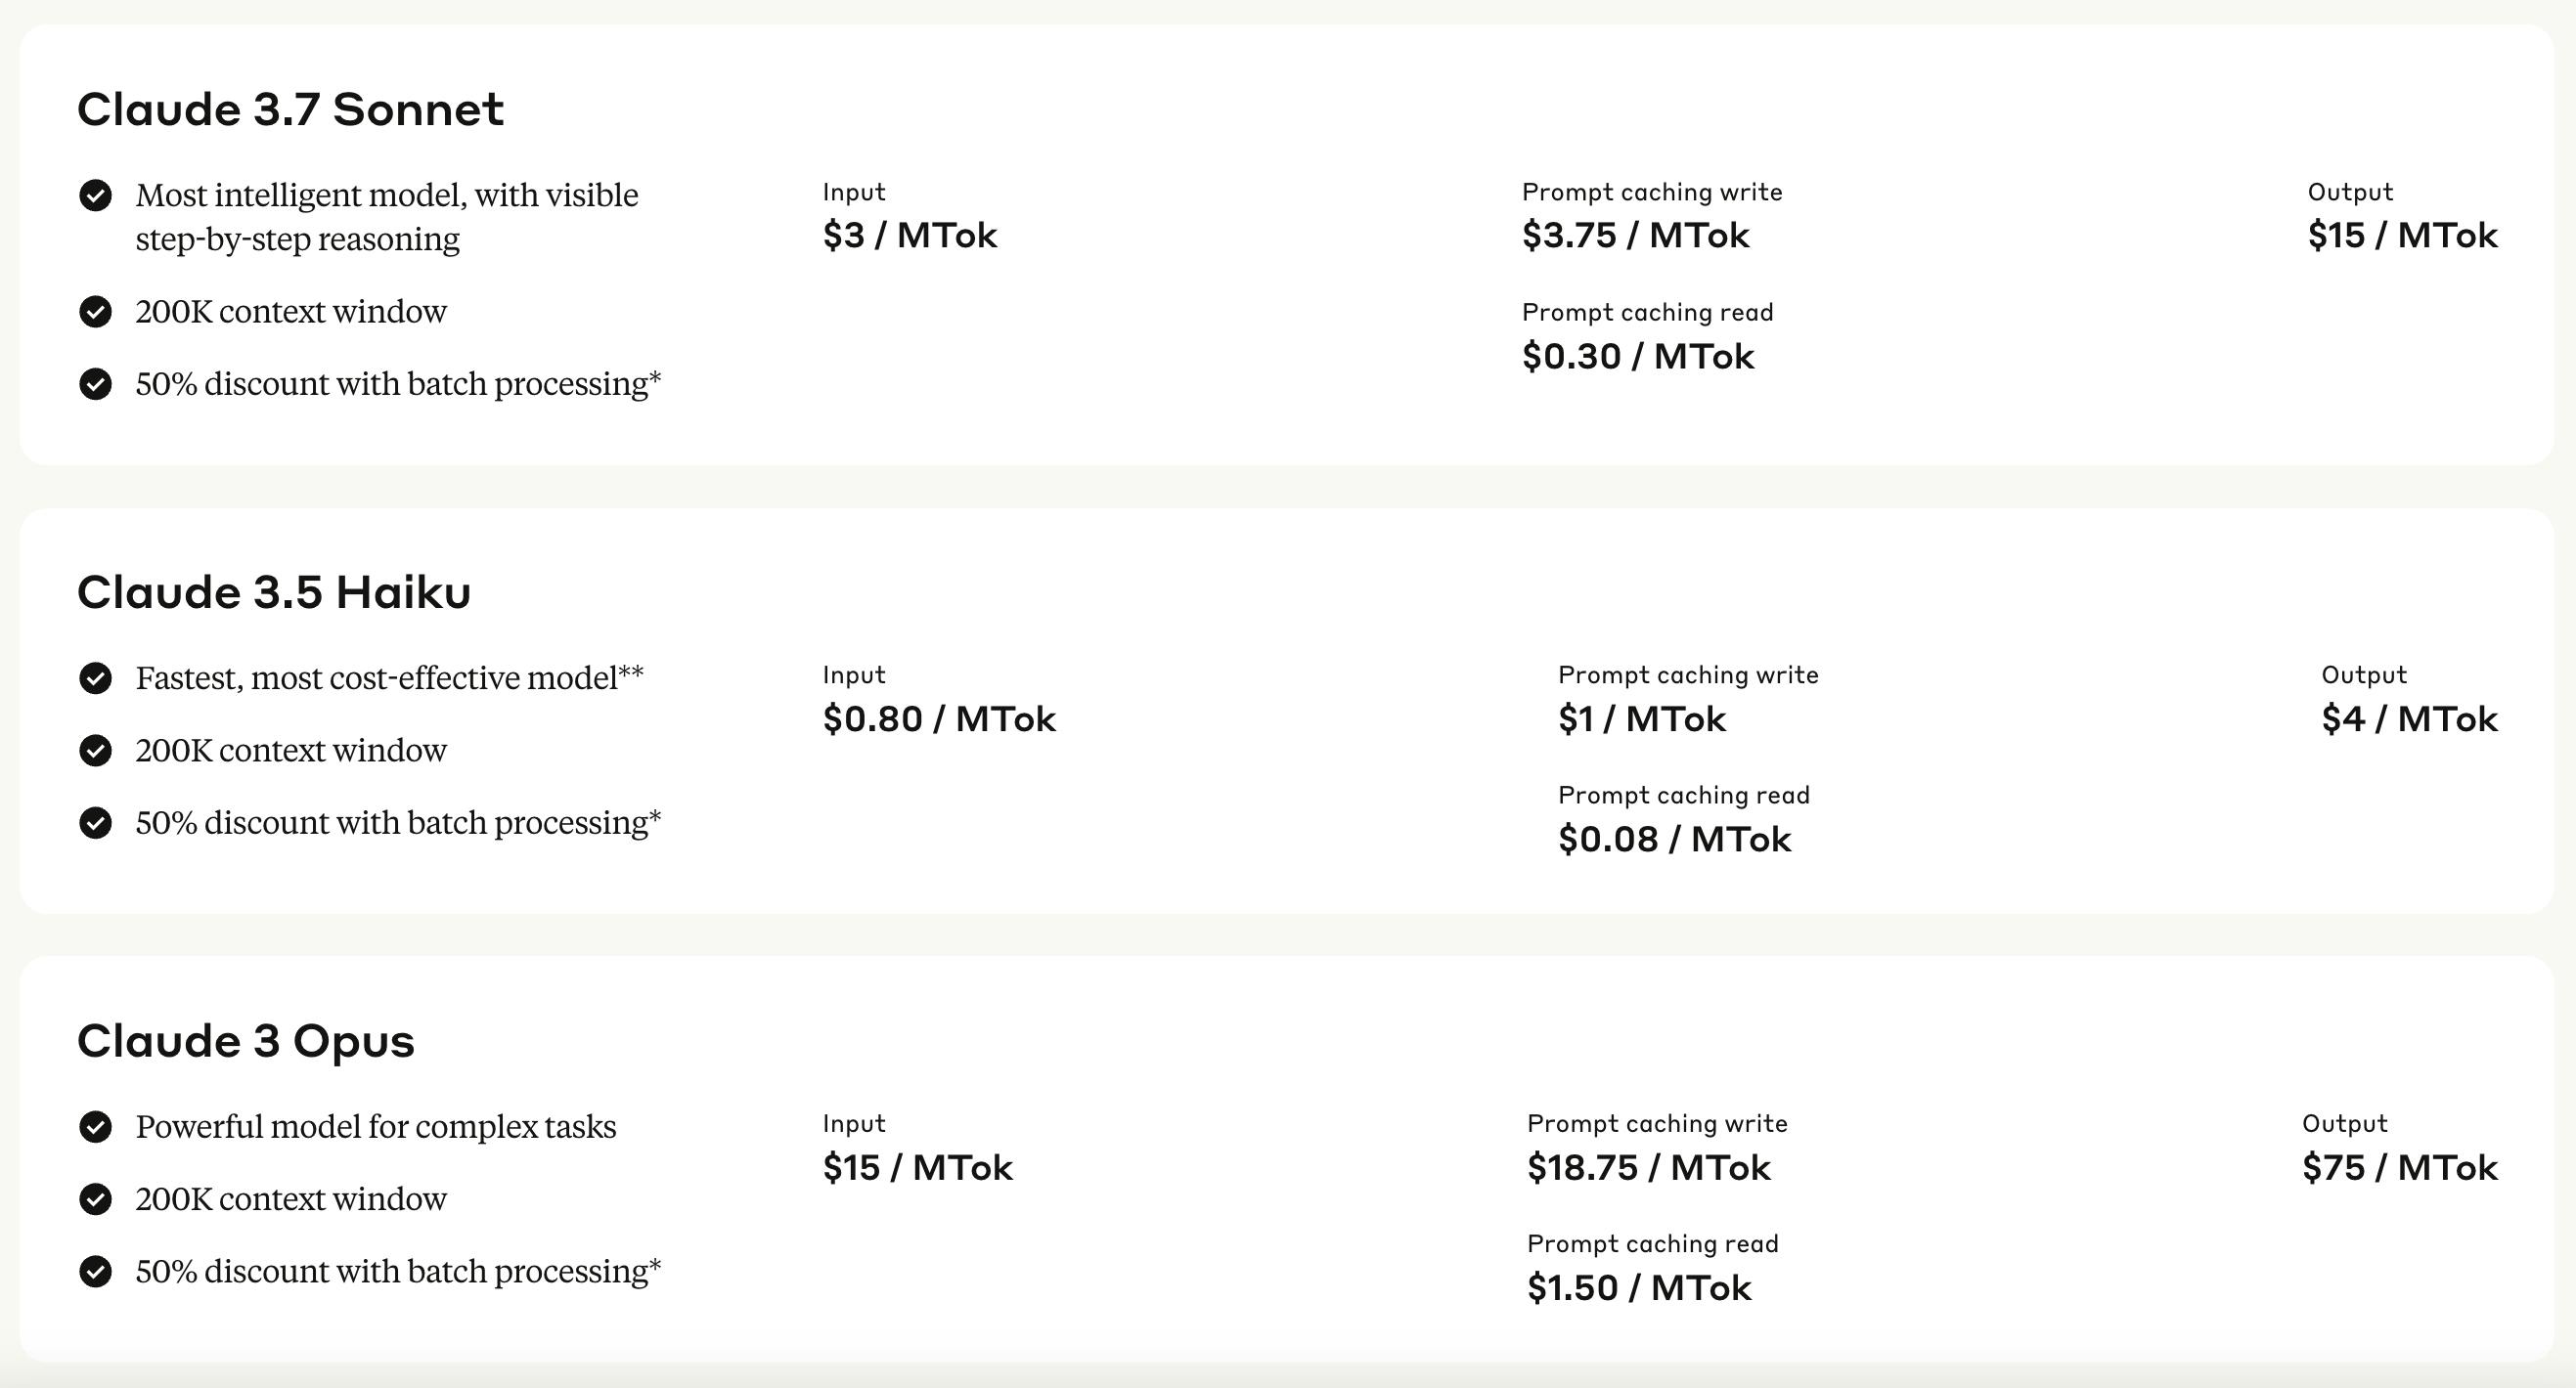2576x1388 pixels.
Task: Click Haiku input price $0.80 / MTok
Action: tap(939, 719)
